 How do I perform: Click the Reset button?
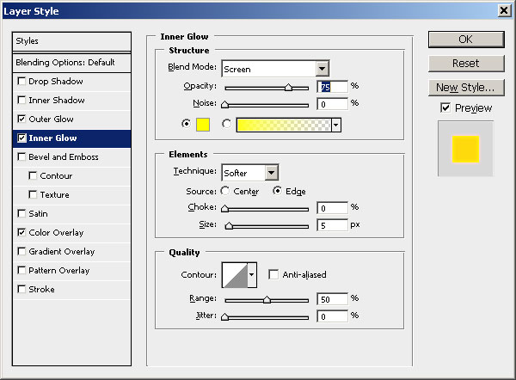466,63
